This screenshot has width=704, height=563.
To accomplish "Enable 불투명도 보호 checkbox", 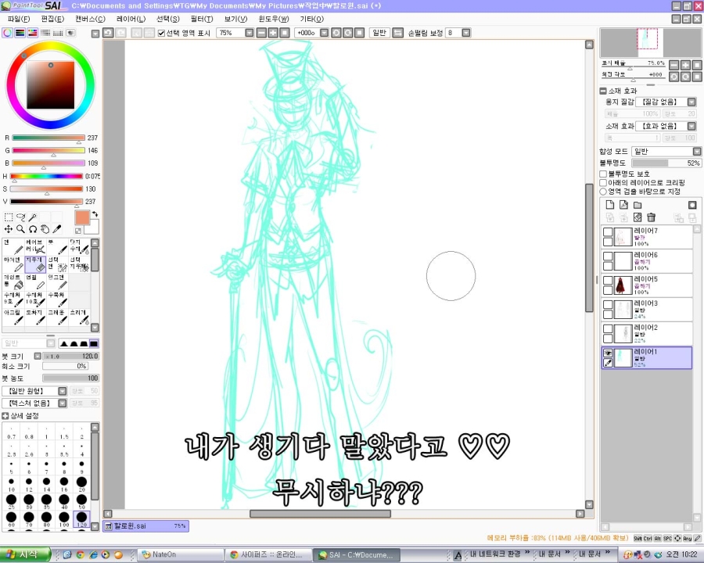I will tap(603, 174).
